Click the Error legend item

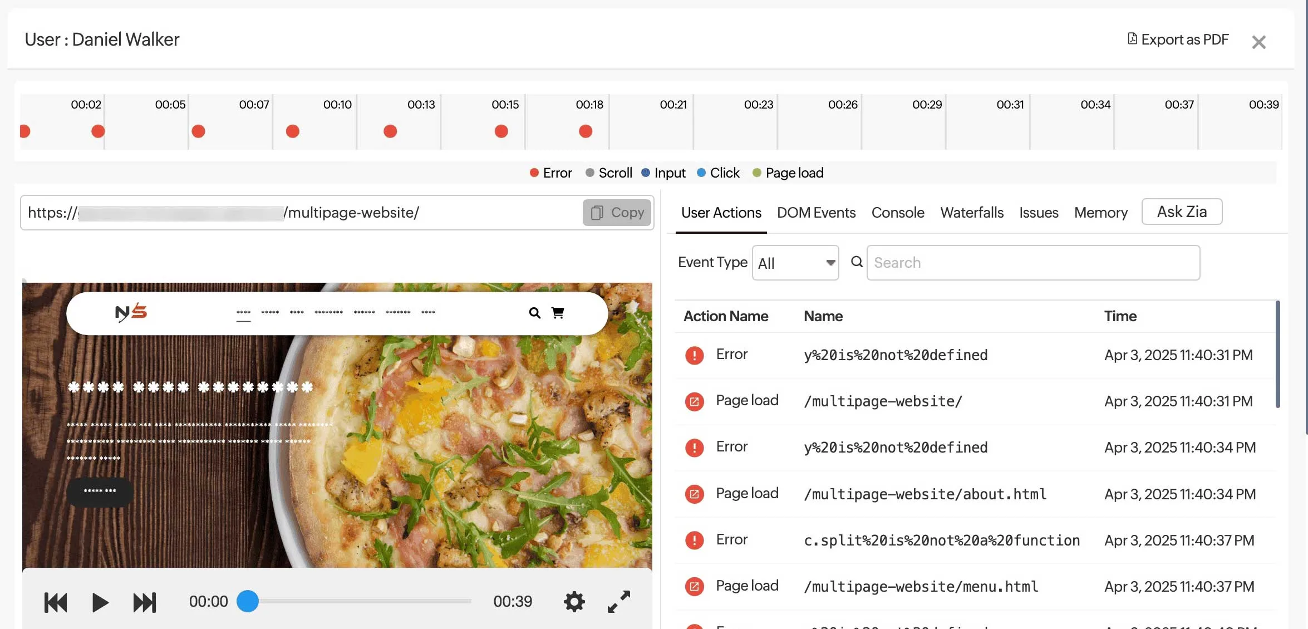coord(551,173)
